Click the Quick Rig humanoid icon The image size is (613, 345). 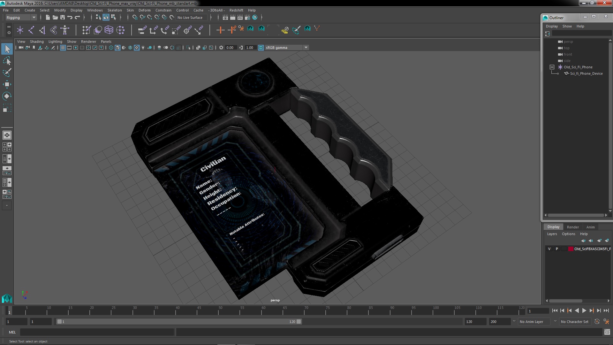[x=65, y=30]
